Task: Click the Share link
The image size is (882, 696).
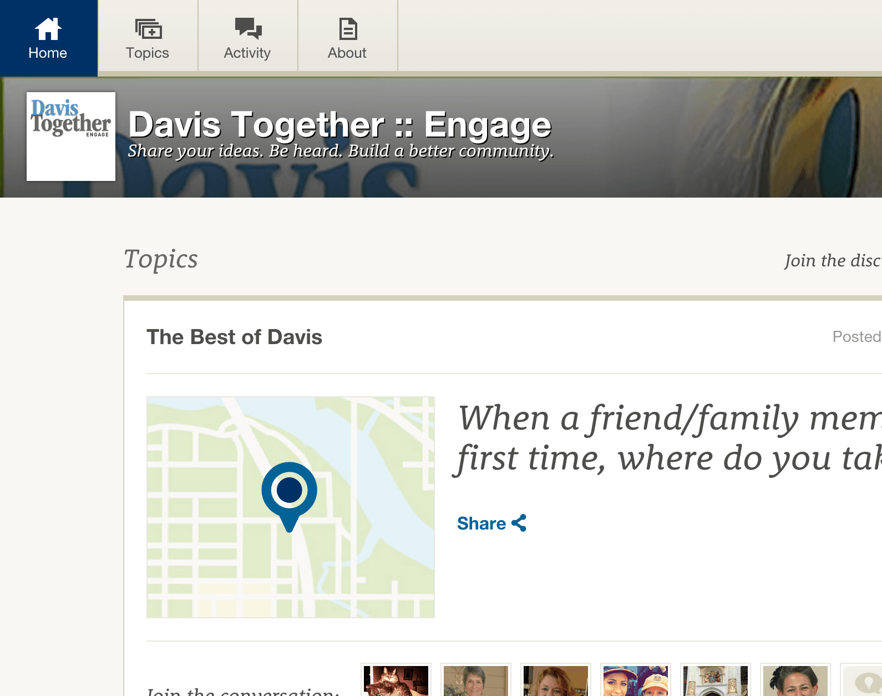Action: click(481, 523)
